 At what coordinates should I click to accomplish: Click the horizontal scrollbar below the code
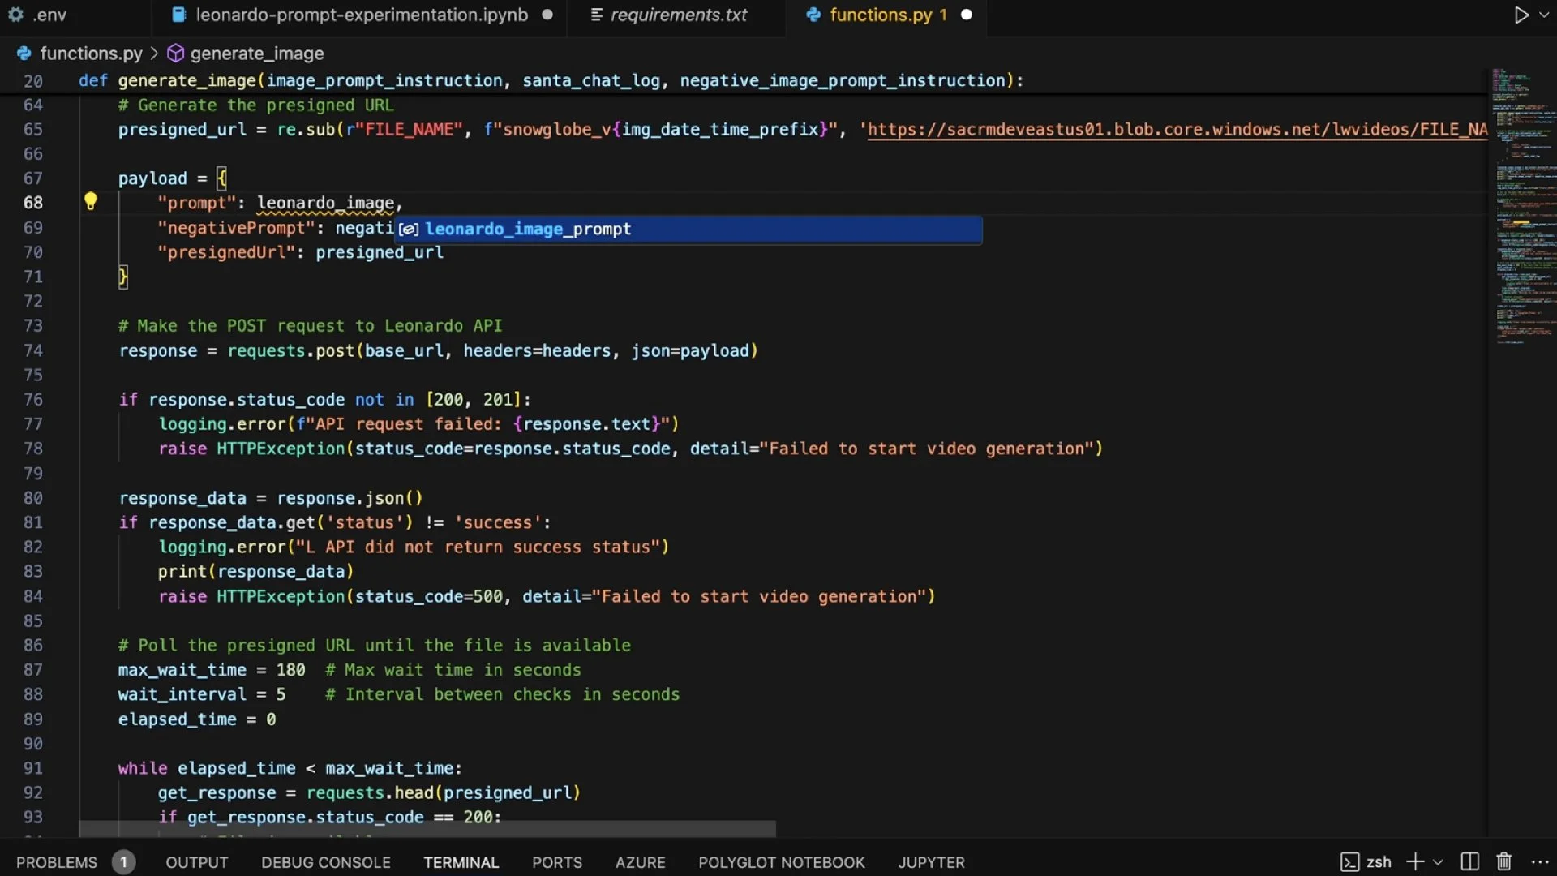(427, 829)
